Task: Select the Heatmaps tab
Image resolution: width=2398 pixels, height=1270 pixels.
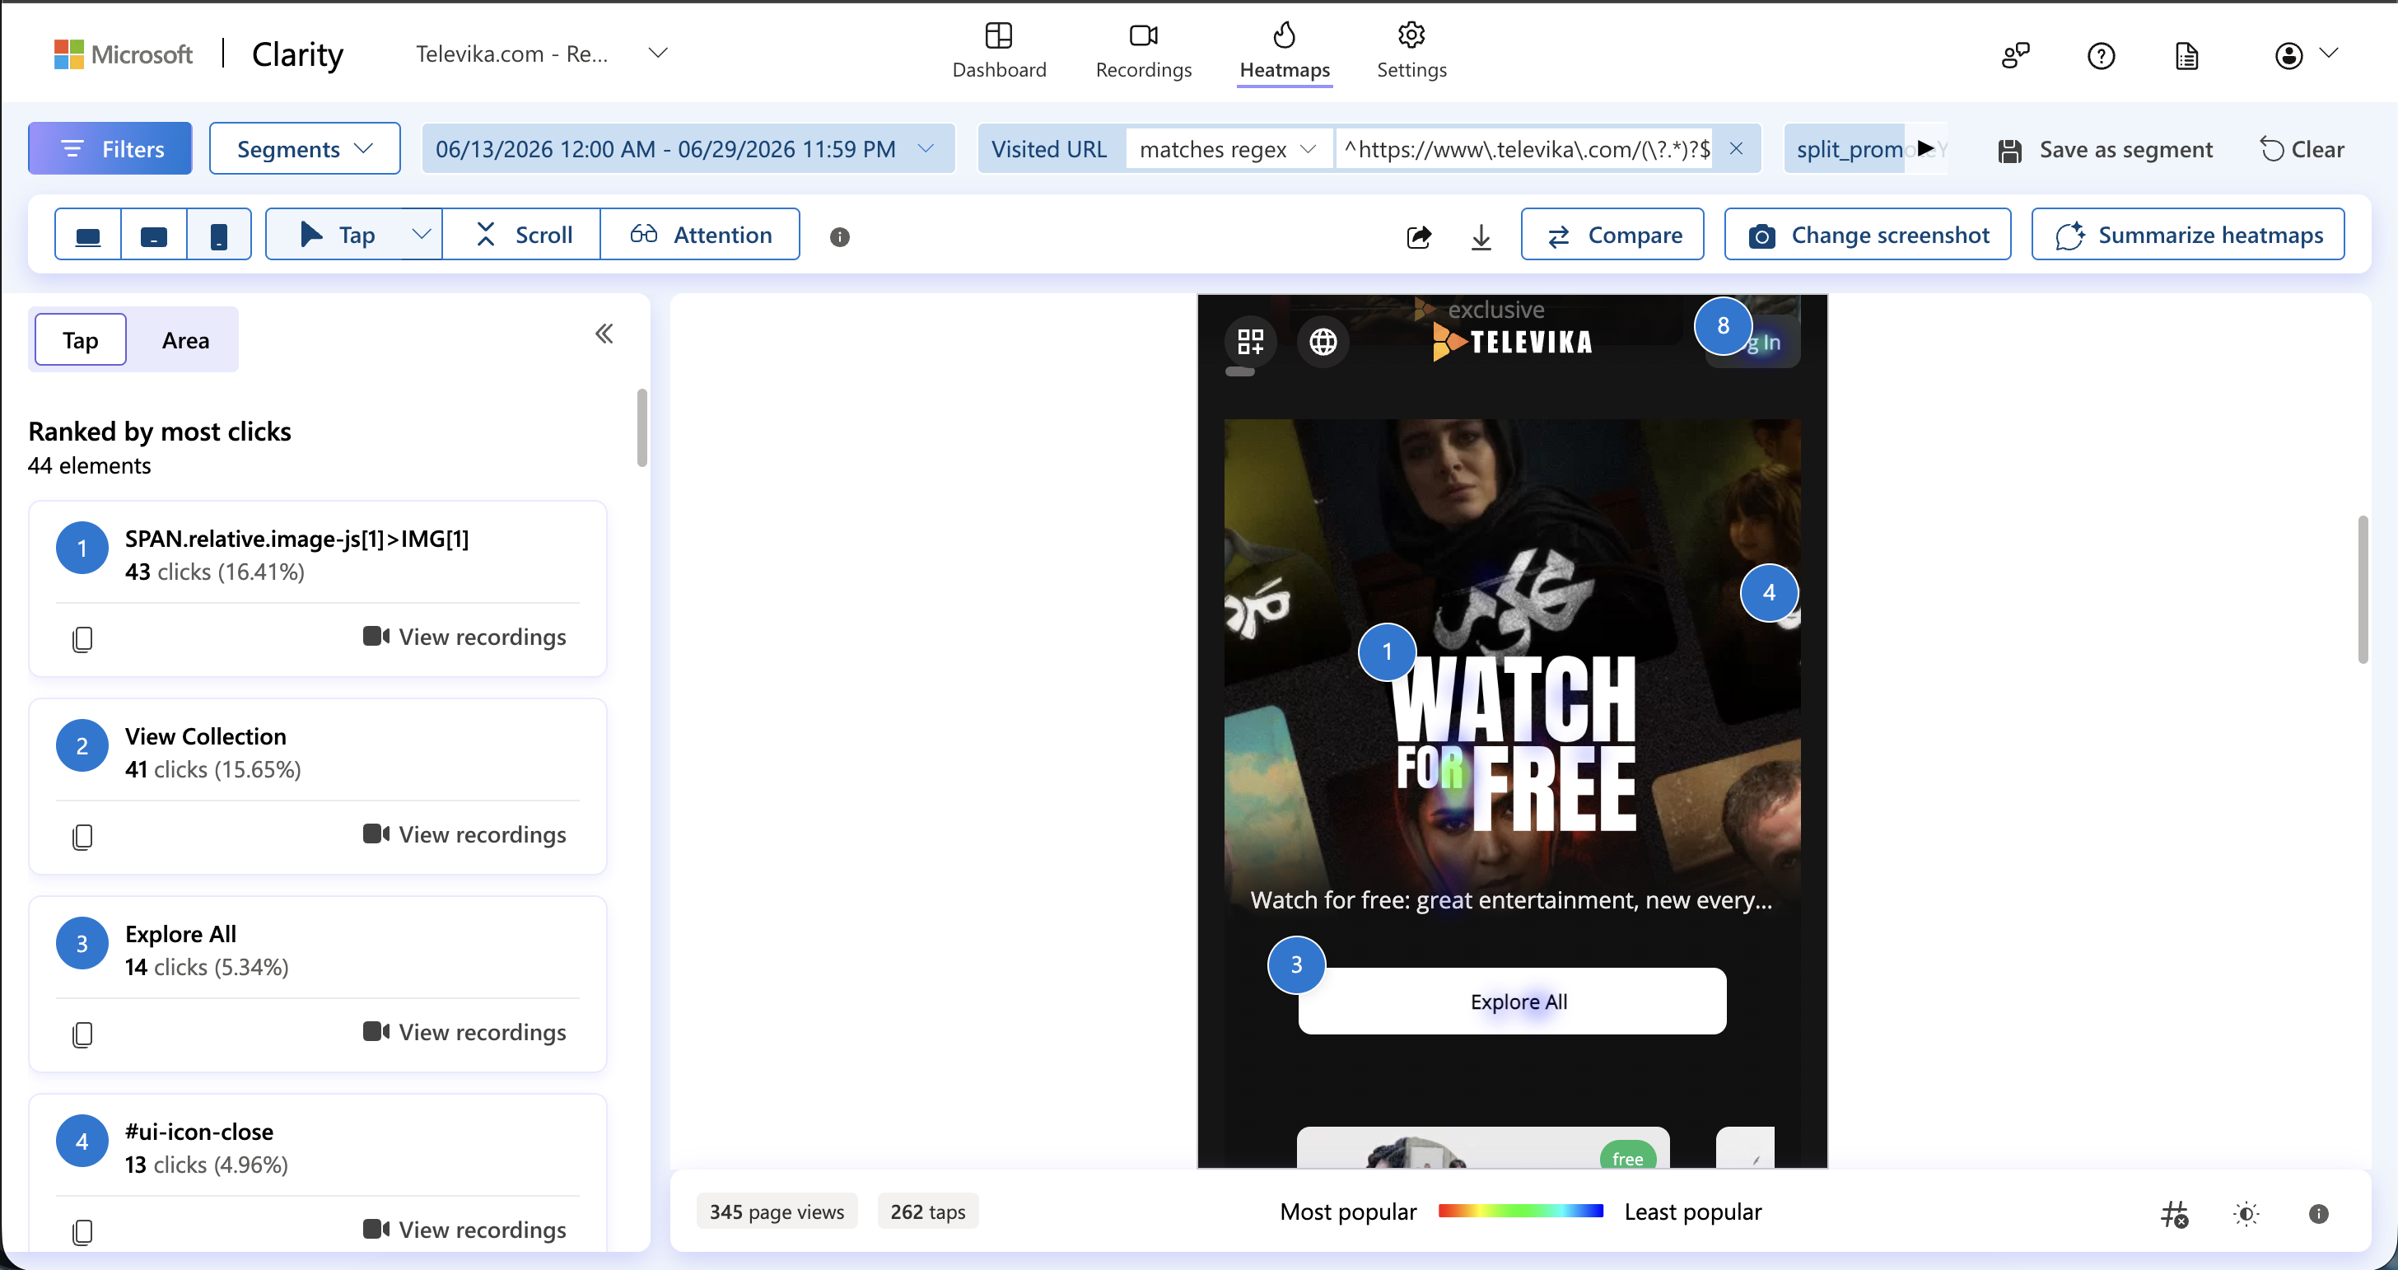Action: pos(1285,51)
